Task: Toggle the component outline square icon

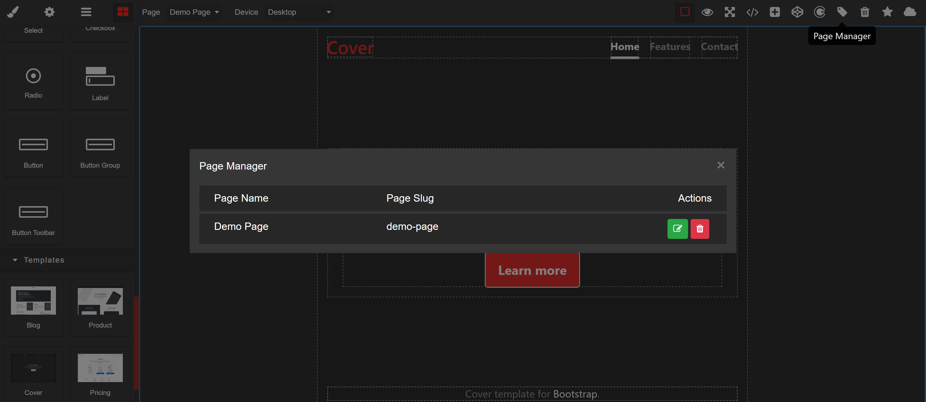Action: (x=685, y=12)
